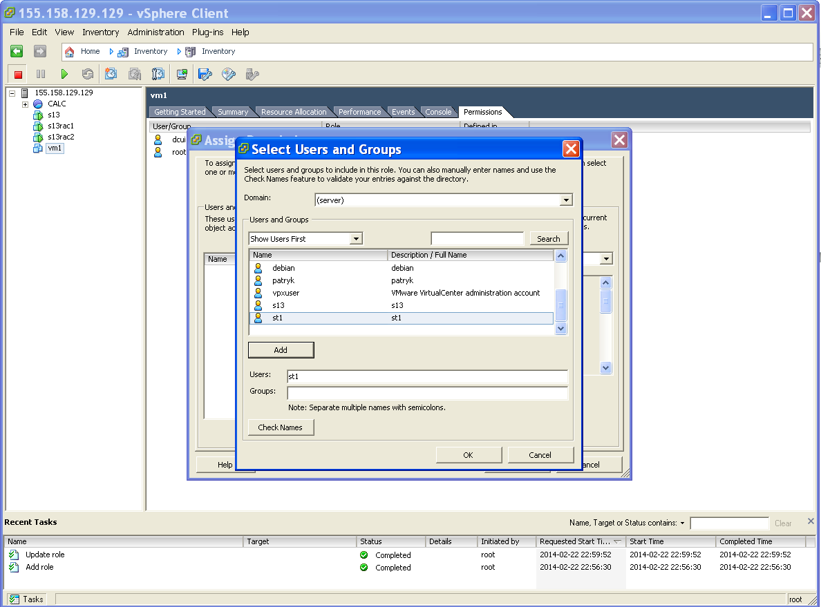Switch to the Summary tab
821x607 pixels.
[233, 112]
